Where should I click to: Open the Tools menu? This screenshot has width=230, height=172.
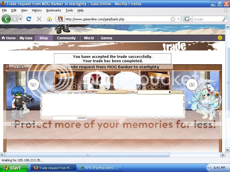(69, 10)
